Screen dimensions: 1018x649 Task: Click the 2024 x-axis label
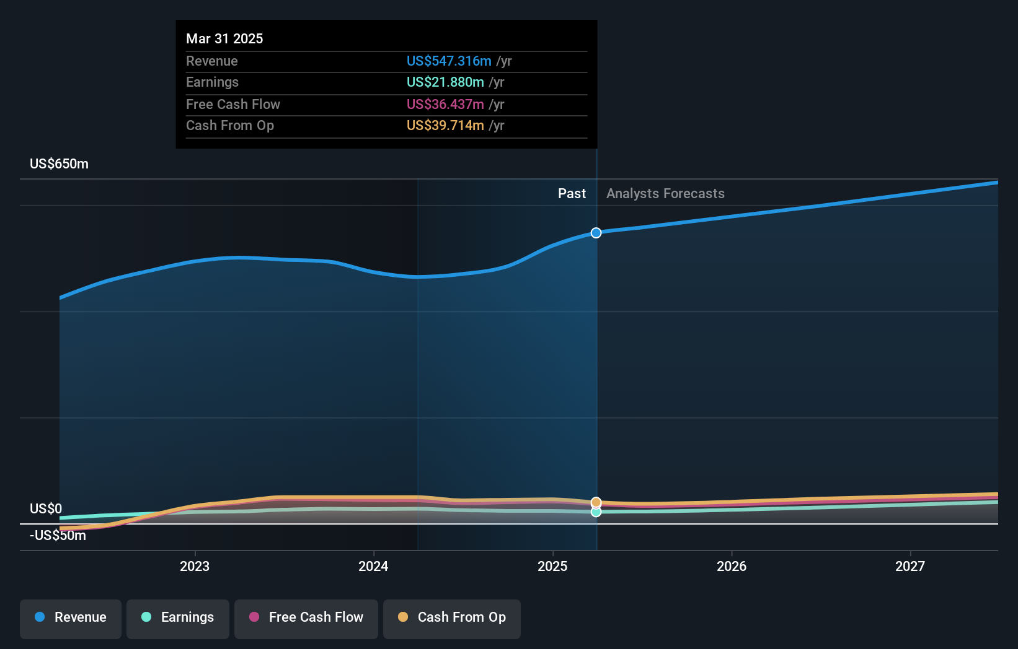pyautogui.click(x=373, y=566)
